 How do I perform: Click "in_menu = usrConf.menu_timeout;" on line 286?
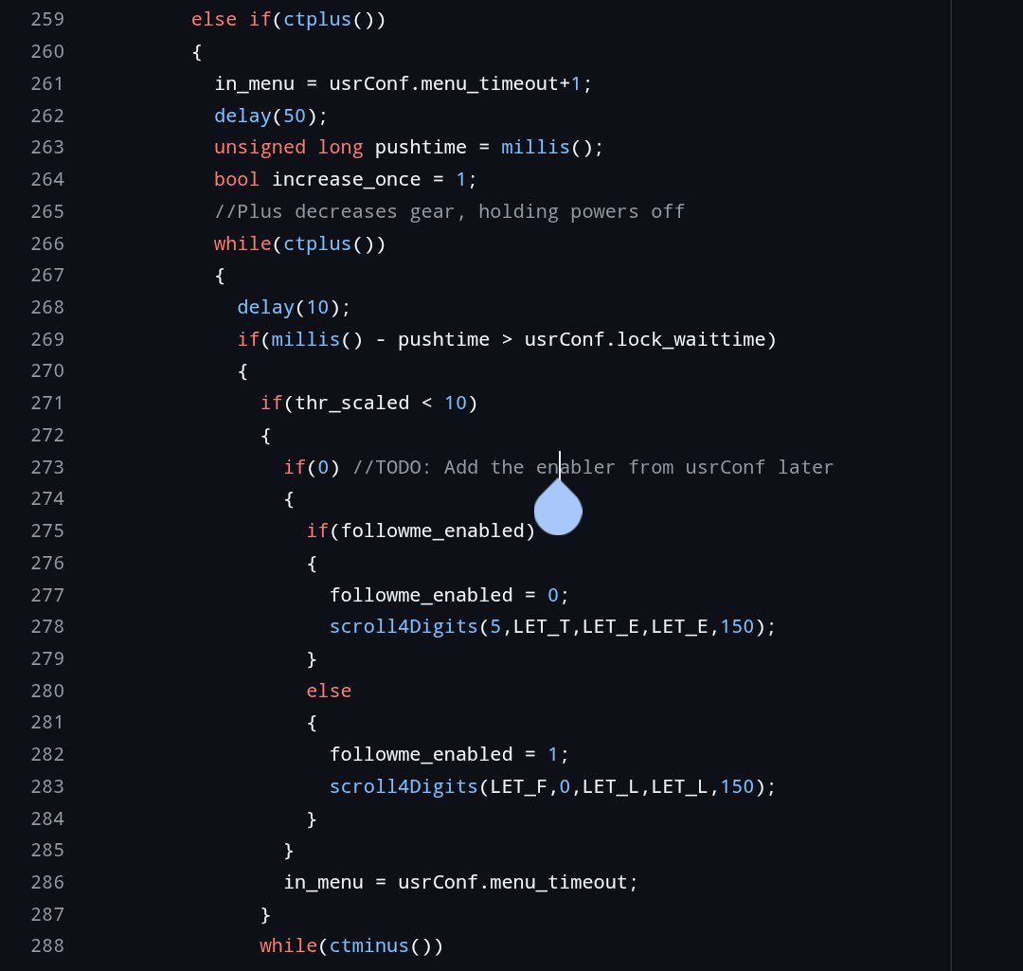(x=460, y=882)
